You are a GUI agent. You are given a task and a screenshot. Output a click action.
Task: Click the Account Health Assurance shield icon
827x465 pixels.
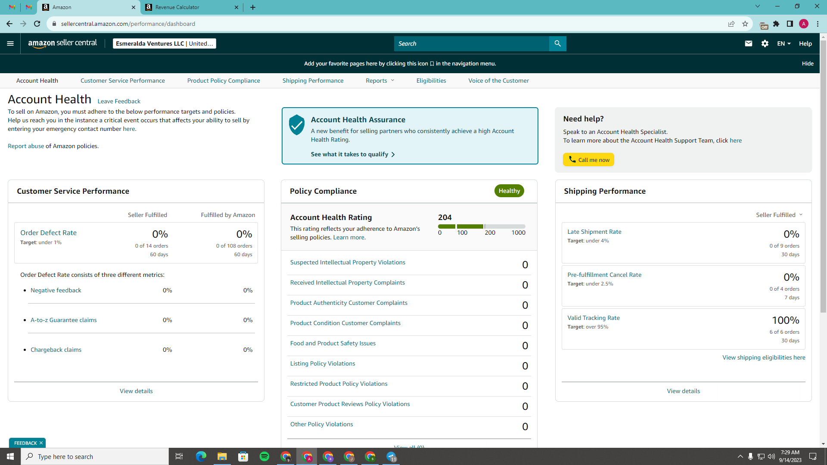(x=297, y=125)
